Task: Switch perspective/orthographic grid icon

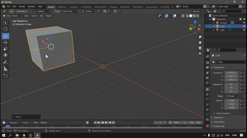Action: (x=200, y=54)
